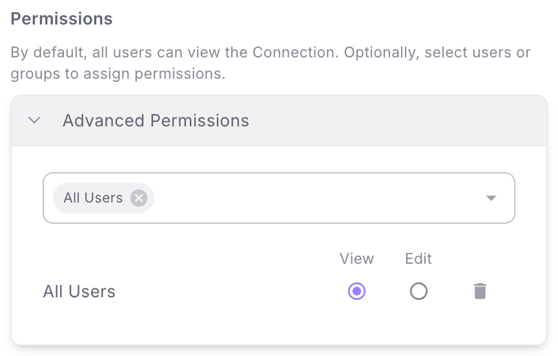Click the All Users chip label
Viewport: 558px width, 356px height.
coord(93,198)
